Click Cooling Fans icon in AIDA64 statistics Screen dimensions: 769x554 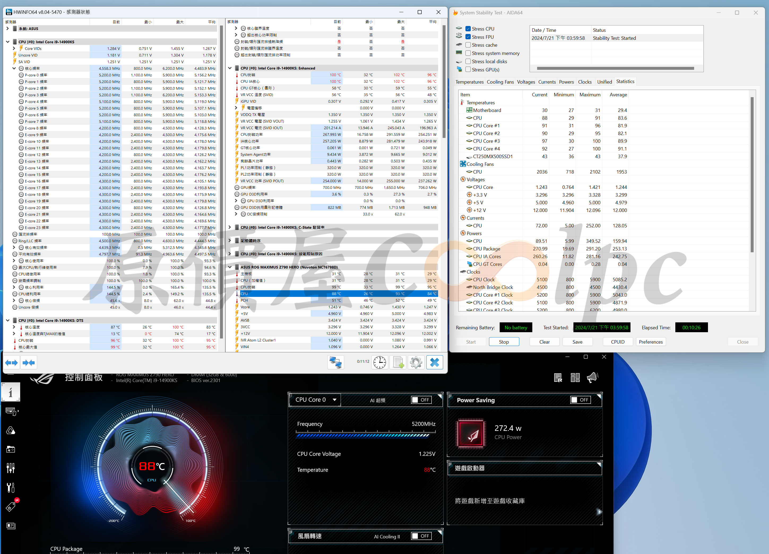click(463, 164)
